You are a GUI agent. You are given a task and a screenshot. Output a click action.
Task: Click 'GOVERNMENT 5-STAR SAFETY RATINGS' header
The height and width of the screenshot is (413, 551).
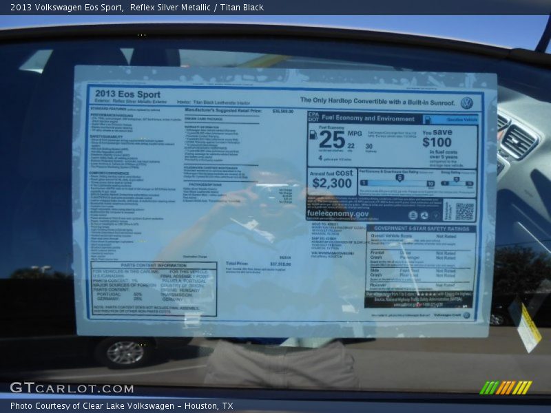422,229
